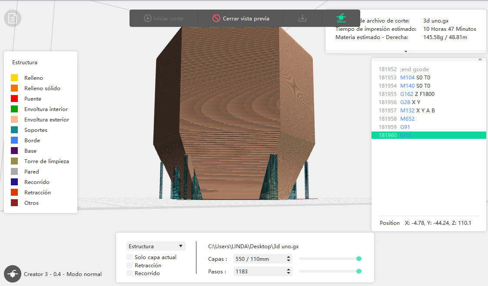Click the green send-to-printer icon
488x286 pixels.
[x=341, y=18]
